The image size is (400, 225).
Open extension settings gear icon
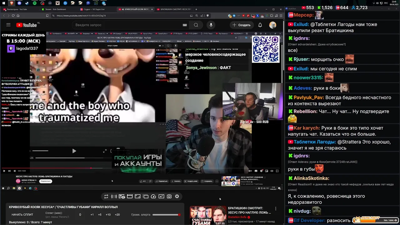pyautogui.click(x=177, y=197)
